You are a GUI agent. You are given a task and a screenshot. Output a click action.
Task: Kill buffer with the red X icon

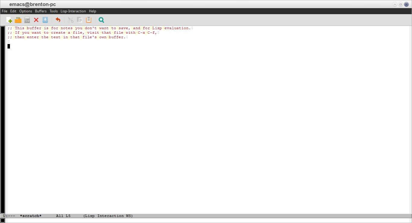click(x=36, y=20)
